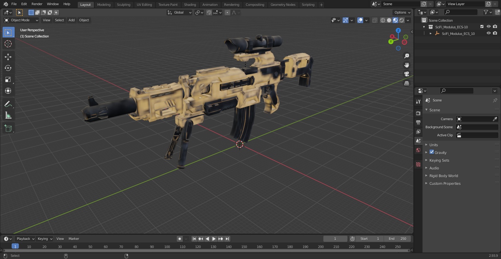Open the World properties tab

418,150
